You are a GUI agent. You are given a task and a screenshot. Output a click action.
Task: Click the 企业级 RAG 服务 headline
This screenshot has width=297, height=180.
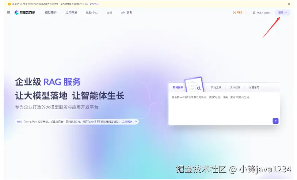coord(48,82)
